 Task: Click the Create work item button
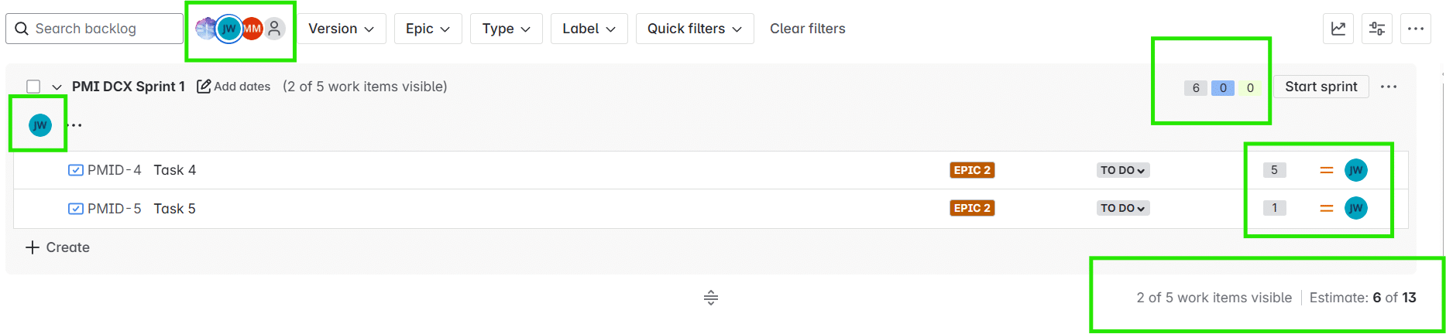coord(58,247)
